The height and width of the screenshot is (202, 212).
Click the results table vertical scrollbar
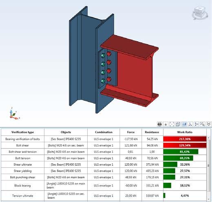click(x=209, y=165)
